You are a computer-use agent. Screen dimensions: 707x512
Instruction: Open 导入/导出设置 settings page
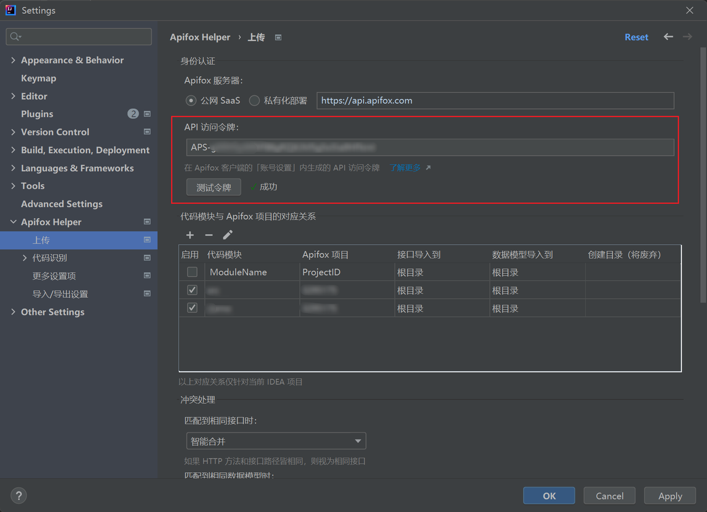pyautogui.click(x=60, y=294)
